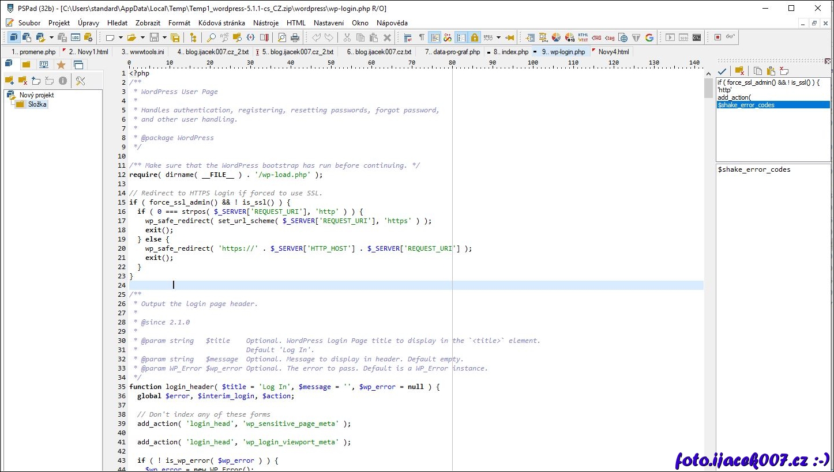
Task: Click the editor vertical scrollbar thumb
Action: (708, 89)
